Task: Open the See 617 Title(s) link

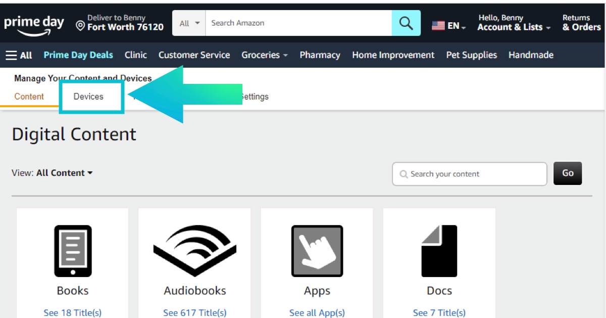Action: (x=194, y=312)
